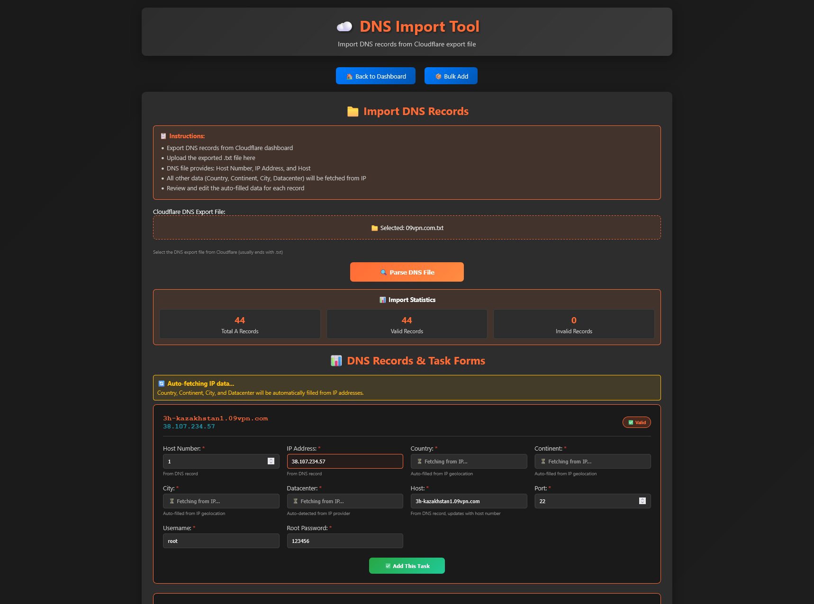Click the cloud icon beside DNS Import Tool
This screenshot has width=814, height=604.
point(344,27)
